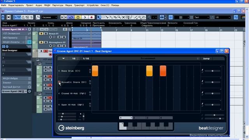Click the Stop transport button
This screenshot has height=140, width=249.
(78, 17)
